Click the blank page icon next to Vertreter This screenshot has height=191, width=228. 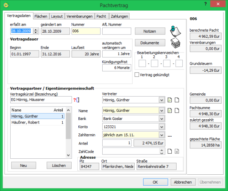click(x=177, y=100)
